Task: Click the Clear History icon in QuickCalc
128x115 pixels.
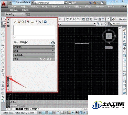Action: click(19, 22)
